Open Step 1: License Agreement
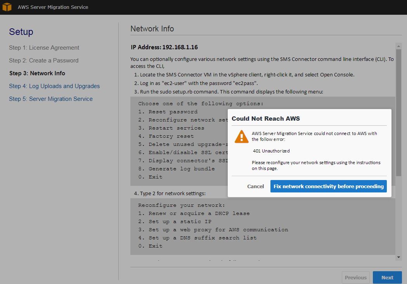The width and height of the screenshot is (407, 284). (x=44, y=48)
